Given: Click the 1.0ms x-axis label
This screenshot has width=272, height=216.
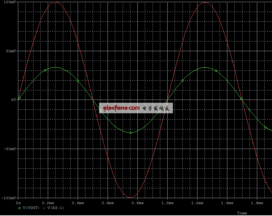Looking at the screenshot, I should (167, 203).
